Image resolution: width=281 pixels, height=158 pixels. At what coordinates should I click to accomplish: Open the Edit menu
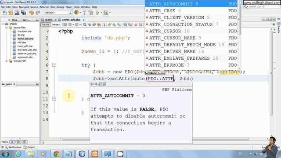click(8, 7)
